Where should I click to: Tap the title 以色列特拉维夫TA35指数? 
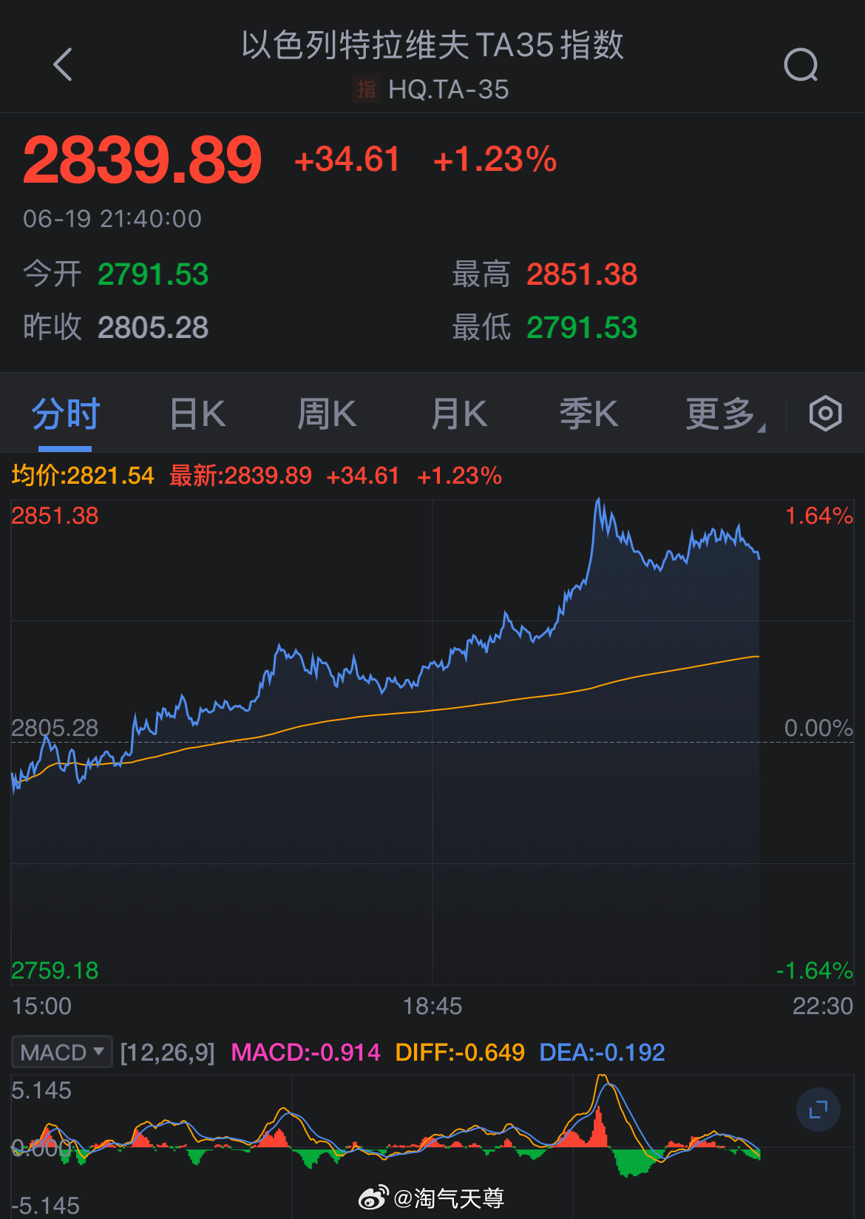tap(432, 45)
